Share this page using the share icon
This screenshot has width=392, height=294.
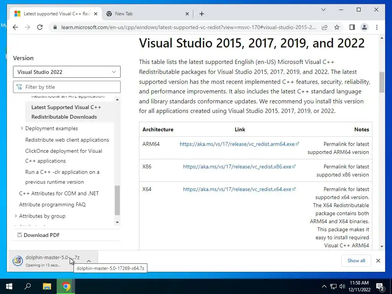pos(325,27)
